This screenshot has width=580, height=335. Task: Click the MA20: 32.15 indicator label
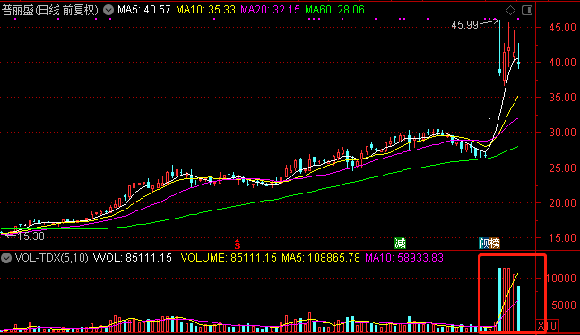coord(270,10)
